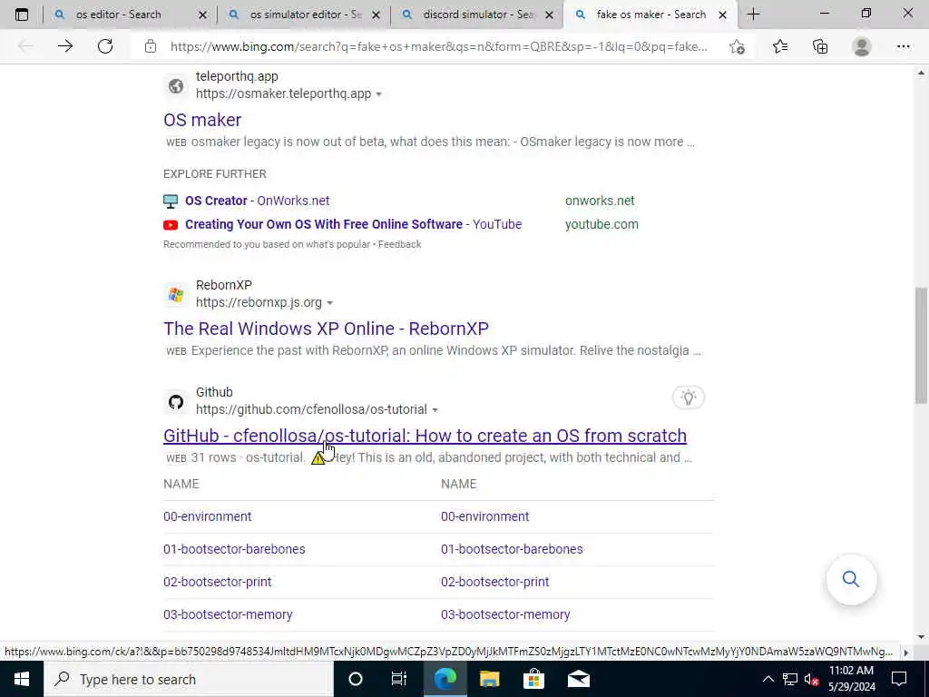929x697 pixels.
Task: Click the 'onworks.net' green domain text
Action: tap(600, 201)
